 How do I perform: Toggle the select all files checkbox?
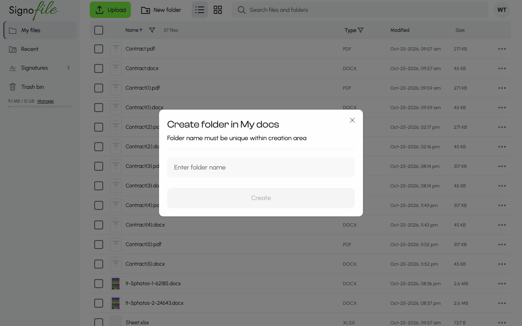99,30
